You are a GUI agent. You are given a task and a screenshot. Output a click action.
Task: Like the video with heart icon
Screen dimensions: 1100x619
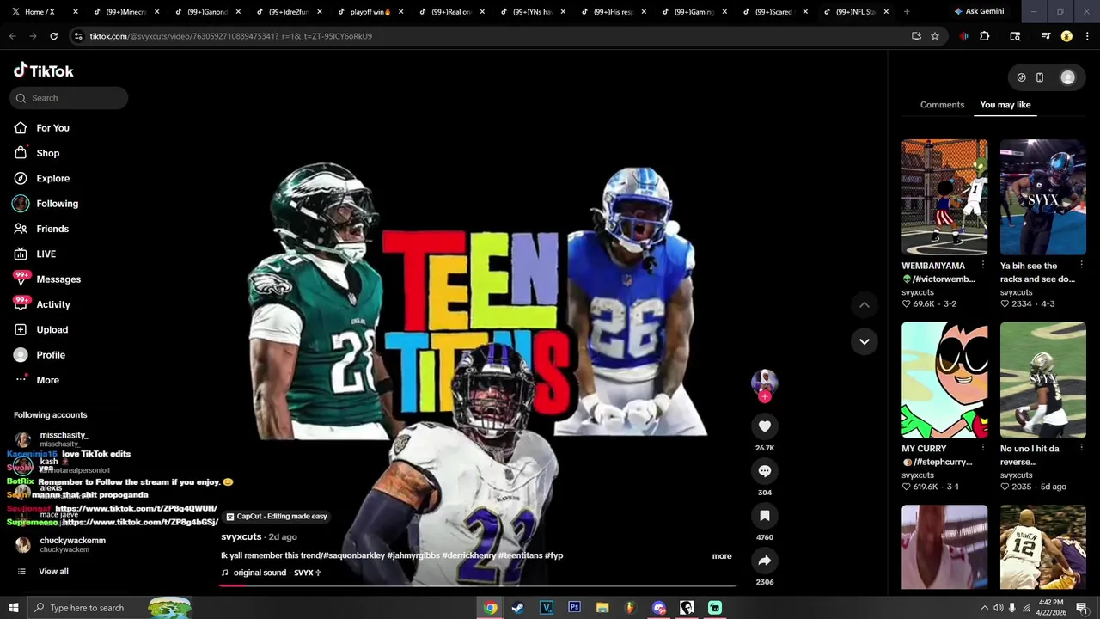(765, 426)
